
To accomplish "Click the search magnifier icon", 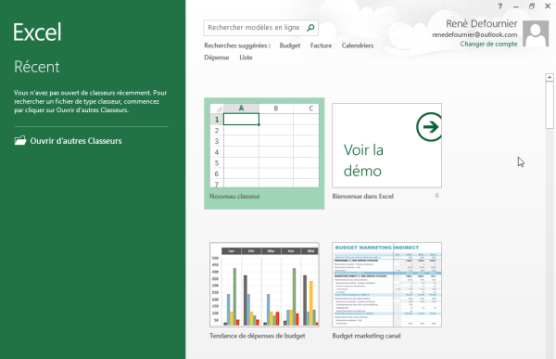I will coord(310,28).
